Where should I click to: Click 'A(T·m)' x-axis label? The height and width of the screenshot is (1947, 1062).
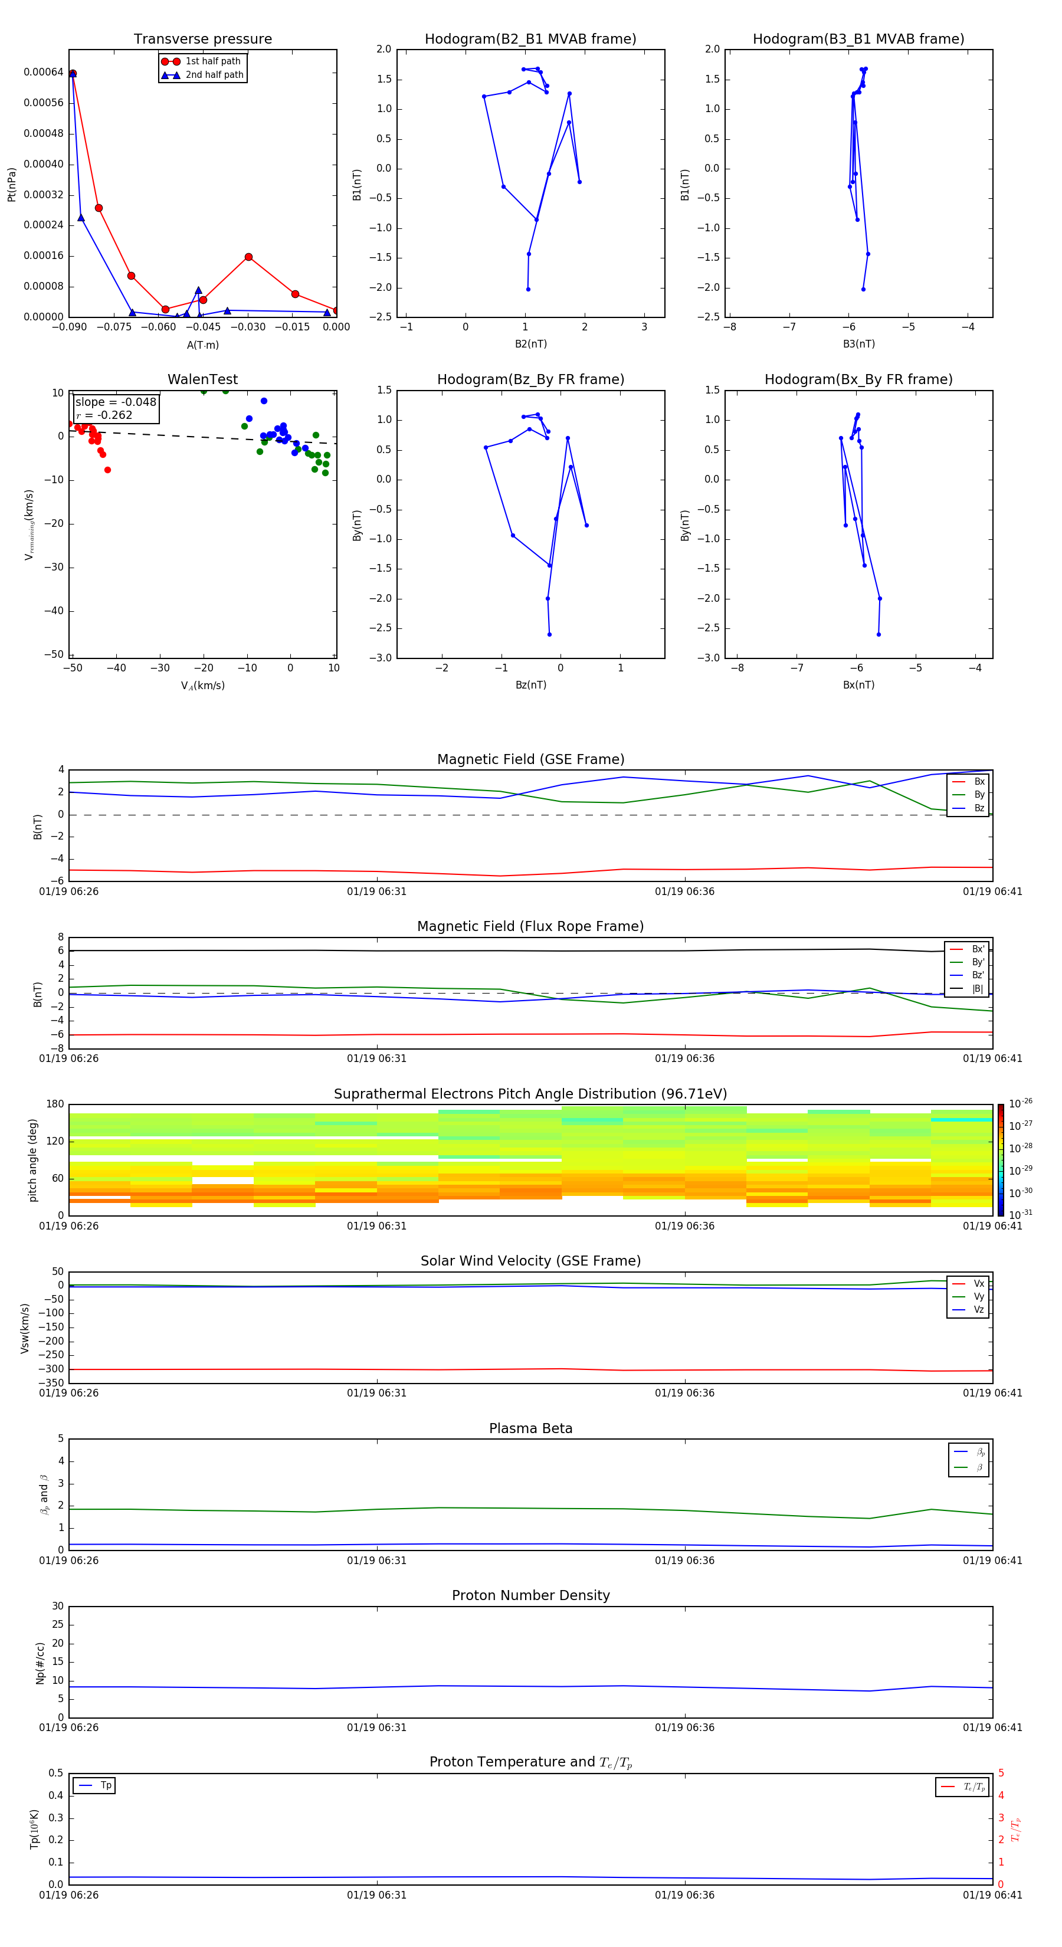tap(202, 345)
